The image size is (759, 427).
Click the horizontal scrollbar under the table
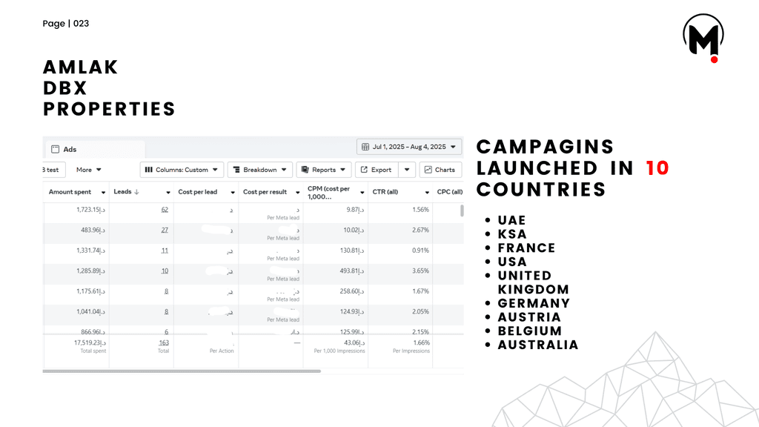click(x=182, y=371)
